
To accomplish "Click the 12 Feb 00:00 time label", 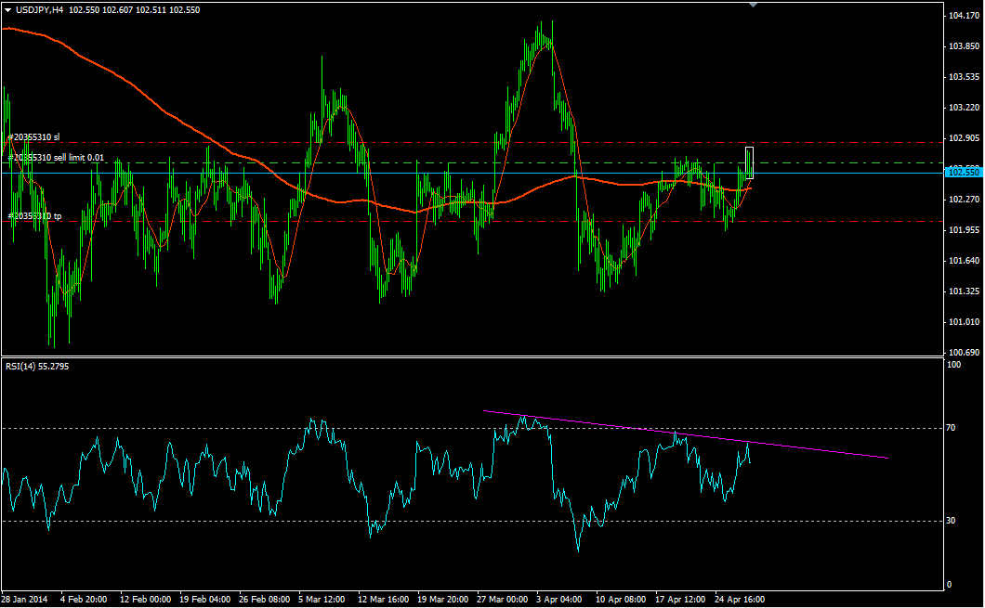I will coord(145,600).
